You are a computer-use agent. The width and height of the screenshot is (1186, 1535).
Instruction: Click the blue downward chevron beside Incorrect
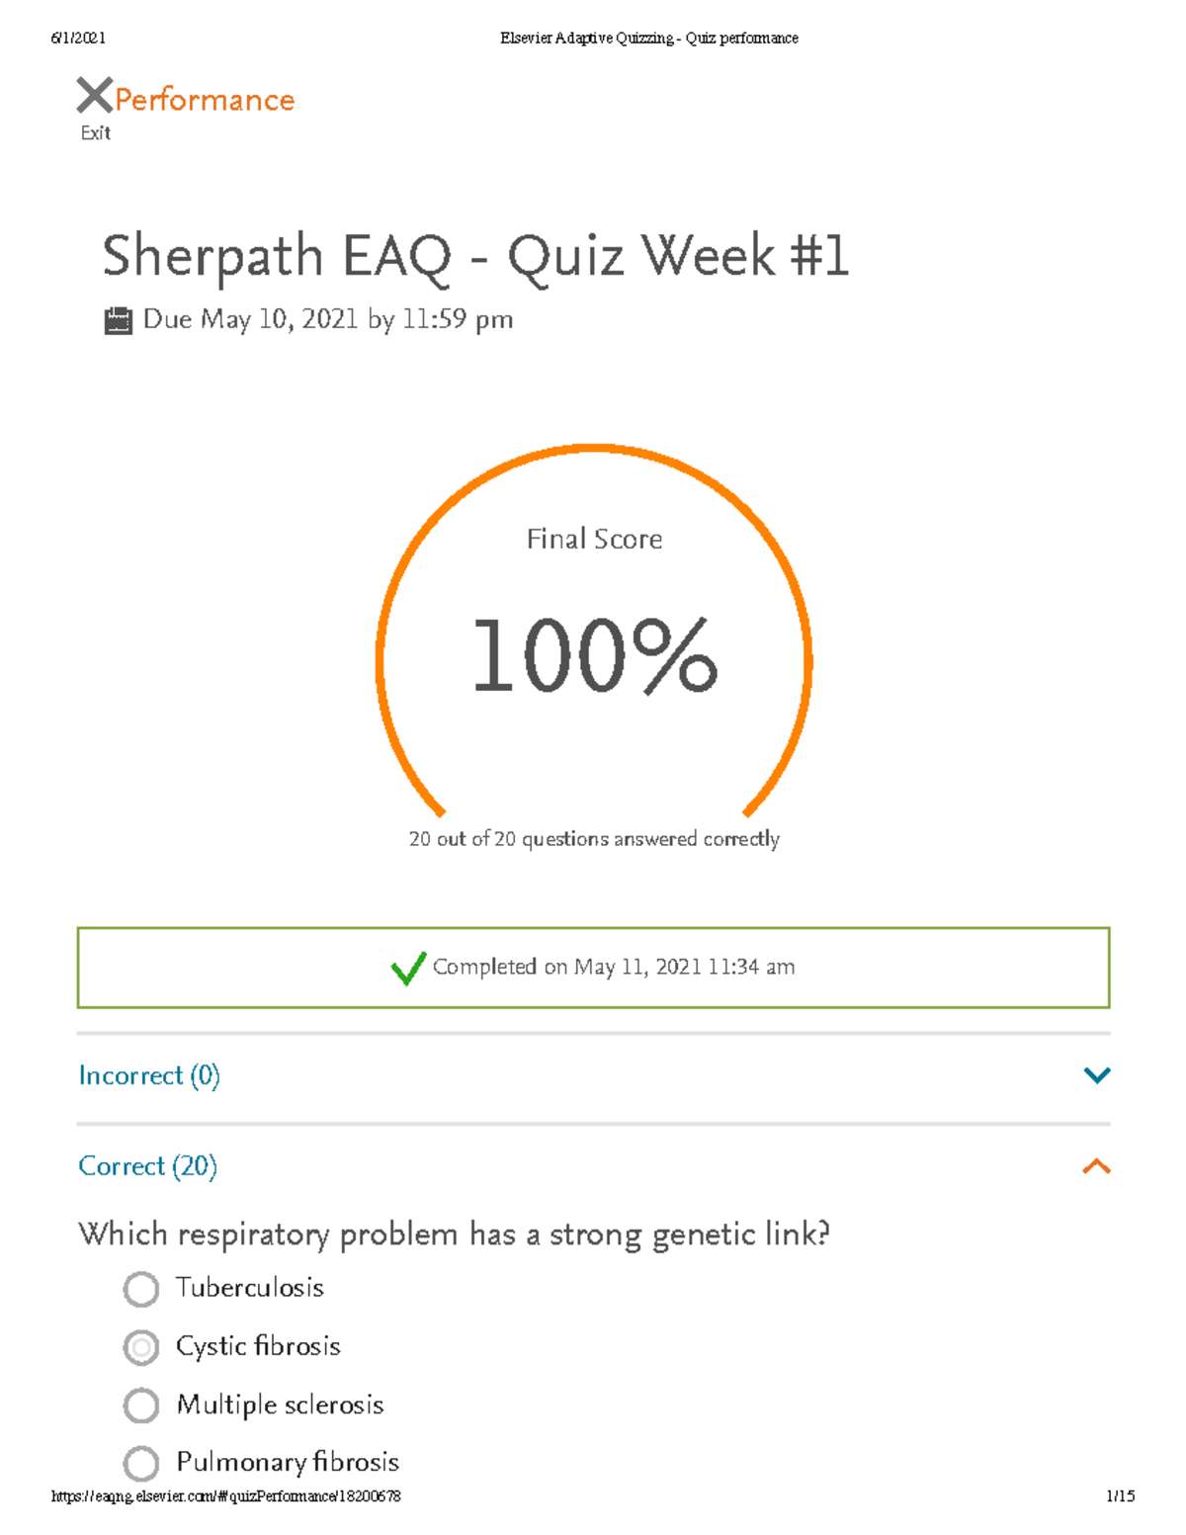tap(1097, 1075)
